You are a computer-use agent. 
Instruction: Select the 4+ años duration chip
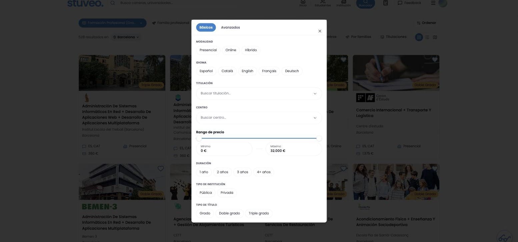pyautogui.click(x=264, y=172)
